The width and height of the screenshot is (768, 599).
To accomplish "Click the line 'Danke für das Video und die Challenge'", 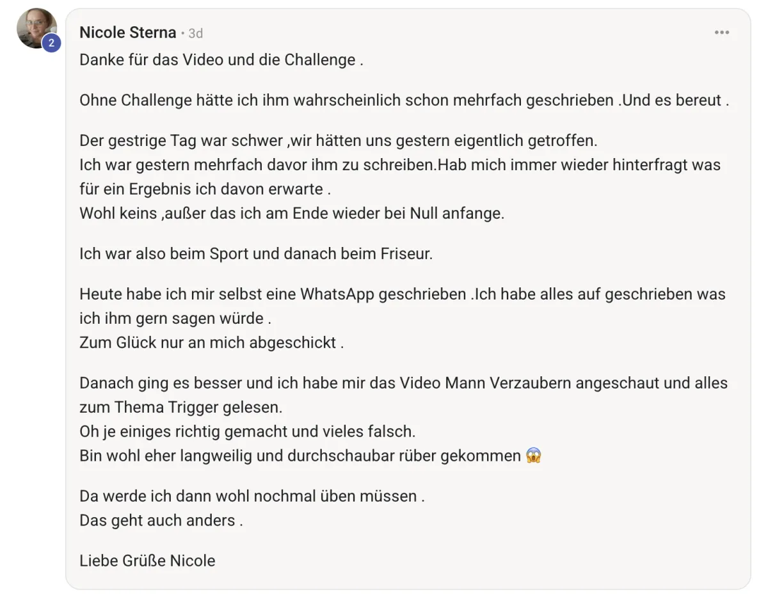I will pyautogui.click(x=221, y=60).
